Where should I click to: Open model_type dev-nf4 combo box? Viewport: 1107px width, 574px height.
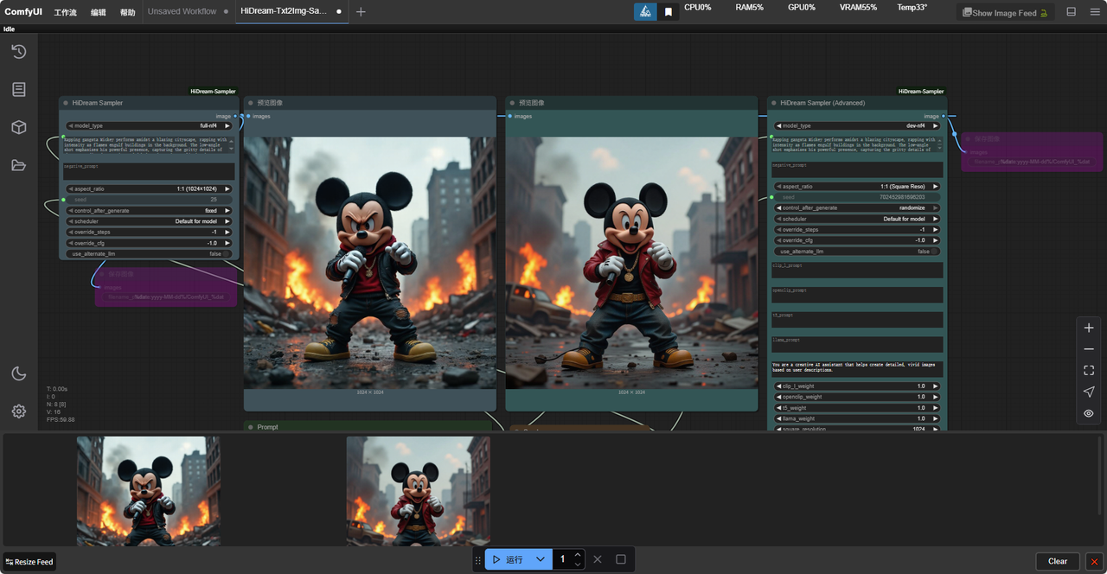coord(855,125)
